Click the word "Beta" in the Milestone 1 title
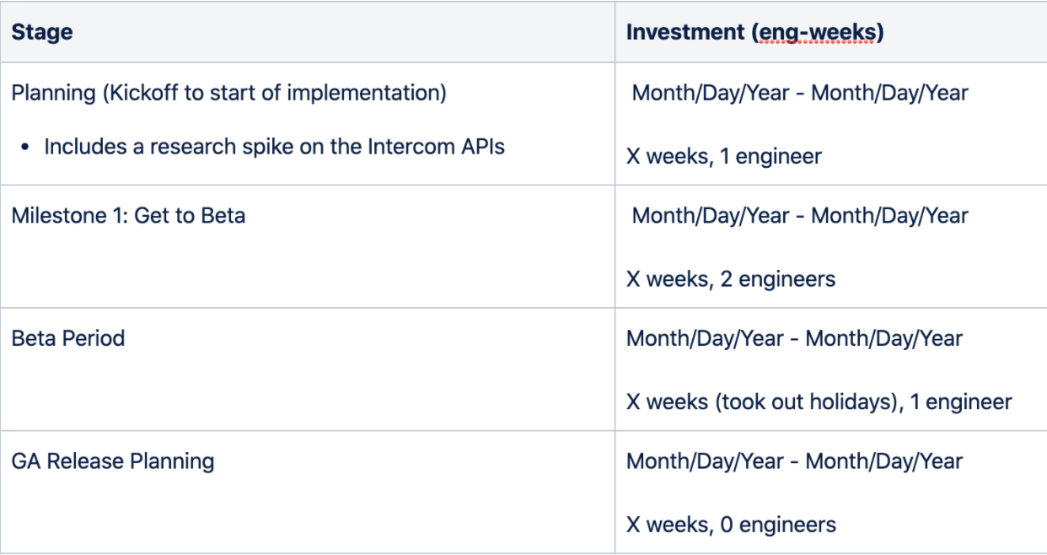The height and width of the screenshot is (555, 1047). (223, 215)
